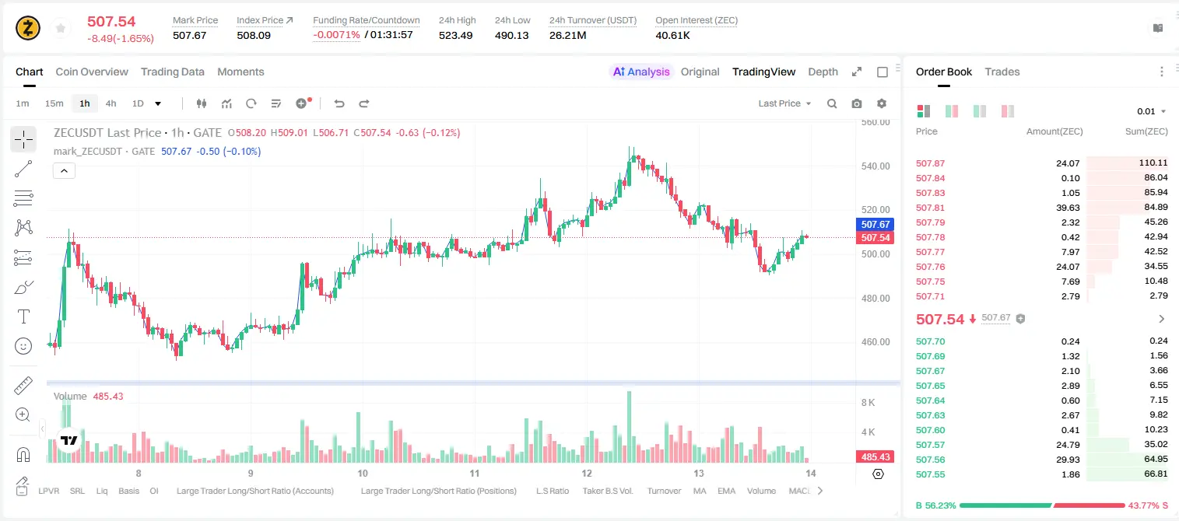The image size is (1179, 521).
Task: Open the indicators menu icon
Action: pyautogui.click(x=226, y=103)
